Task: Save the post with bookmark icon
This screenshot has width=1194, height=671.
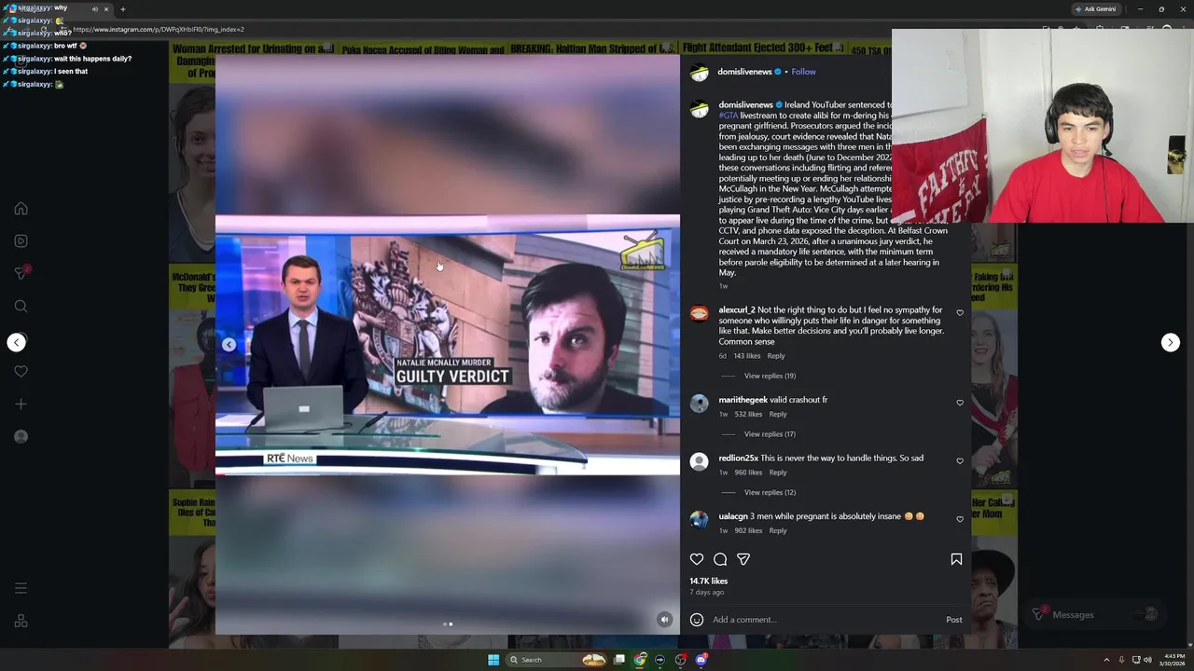Action: point(956,559)
